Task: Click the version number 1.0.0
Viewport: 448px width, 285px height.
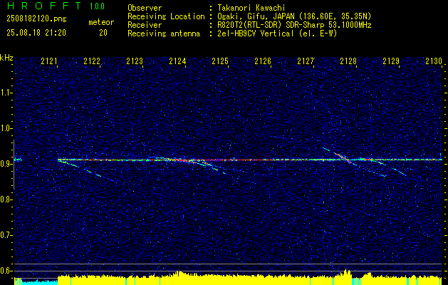Action: 97,6
